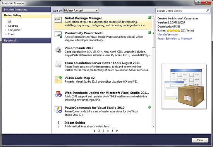The height and width of the screenshot is (147, 213).
Task: Click the NuGet package preview image
Action: (184, 86)
